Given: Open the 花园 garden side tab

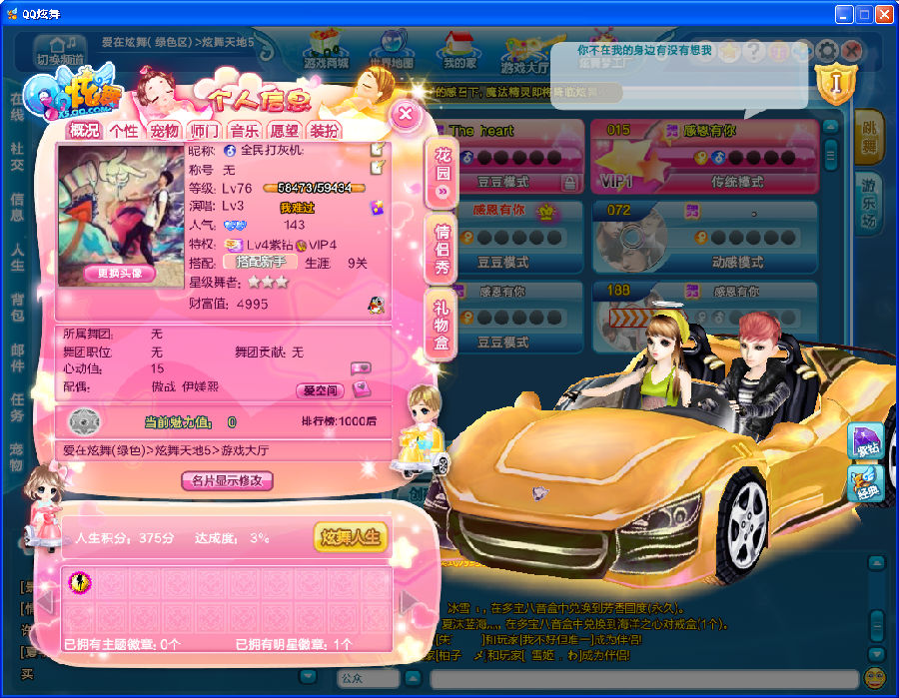Looking at the screenshot, I should (x=443, y=173).
